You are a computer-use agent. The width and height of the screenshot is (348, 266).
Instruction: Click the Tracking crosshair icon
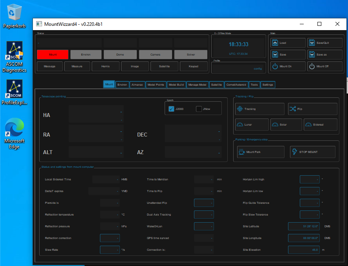point(240,109)
